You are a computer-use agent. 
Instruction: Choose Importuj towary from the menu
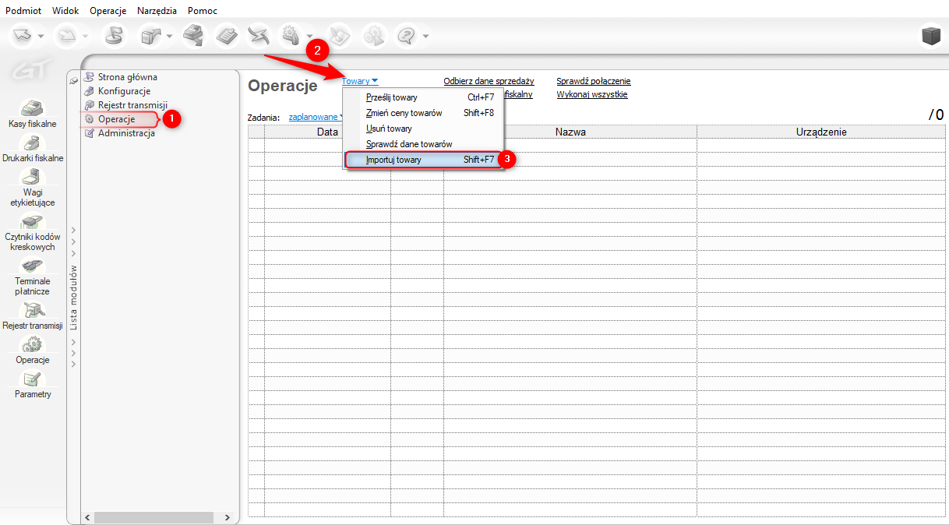423,160
